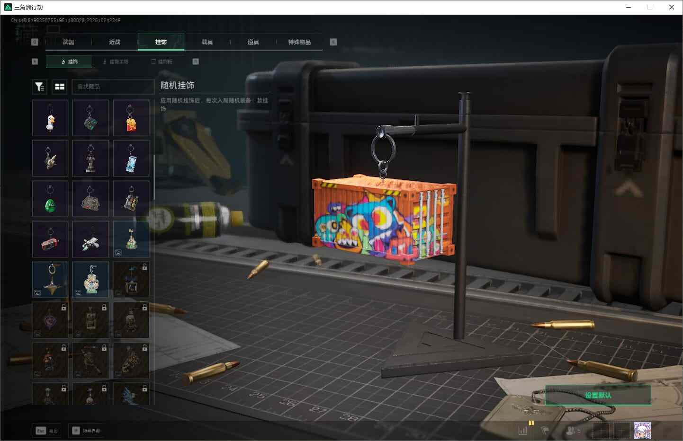Toggle the grid view layout icon
The width and height of the screenshot is (683, 441).
tap(60, 87)
